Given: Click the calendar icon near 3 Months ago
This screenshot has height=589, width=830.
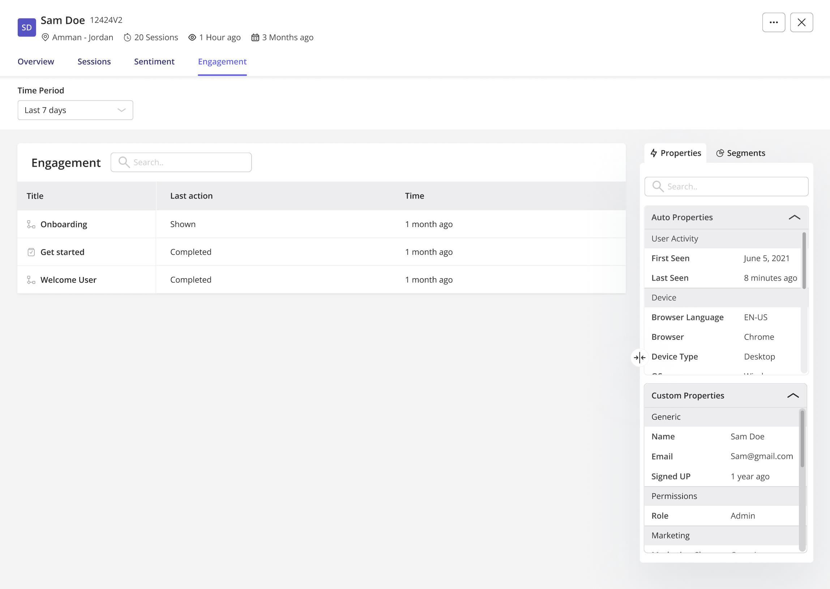Looking at the screenshot, I should click(x=255, y=37).
